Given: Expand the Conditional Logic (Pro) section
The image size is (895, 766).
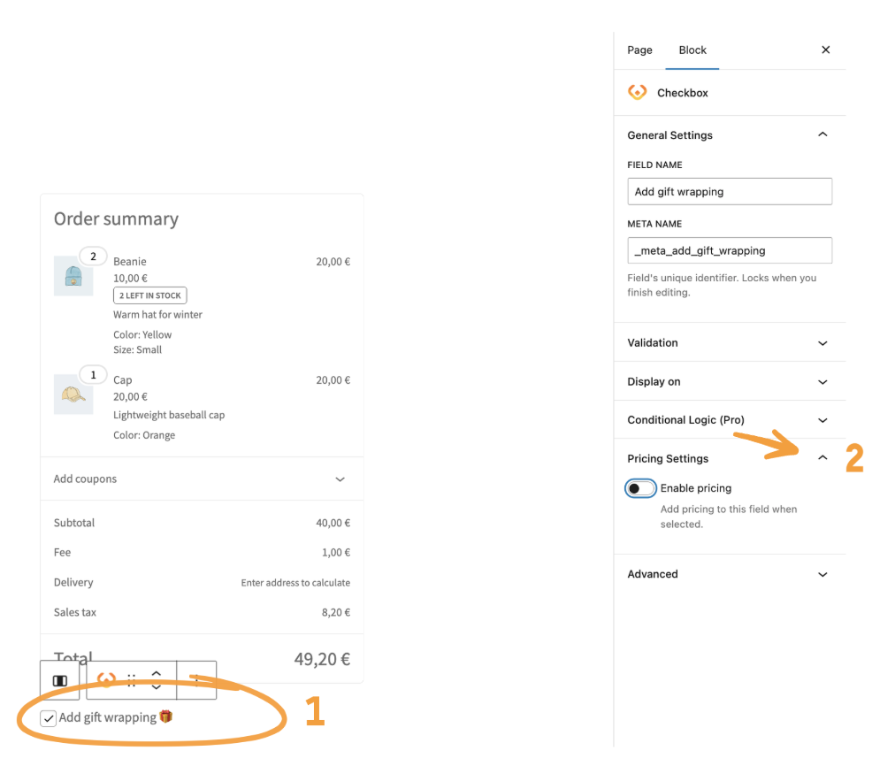Looking at the screenshot, I should pyautogui.click(x=822, y=420).
